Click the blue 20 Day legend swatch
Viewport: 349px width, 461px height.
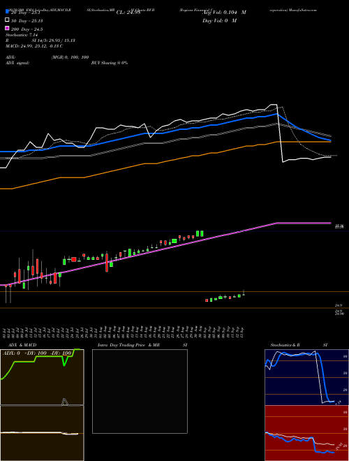(x=7, y=11)
